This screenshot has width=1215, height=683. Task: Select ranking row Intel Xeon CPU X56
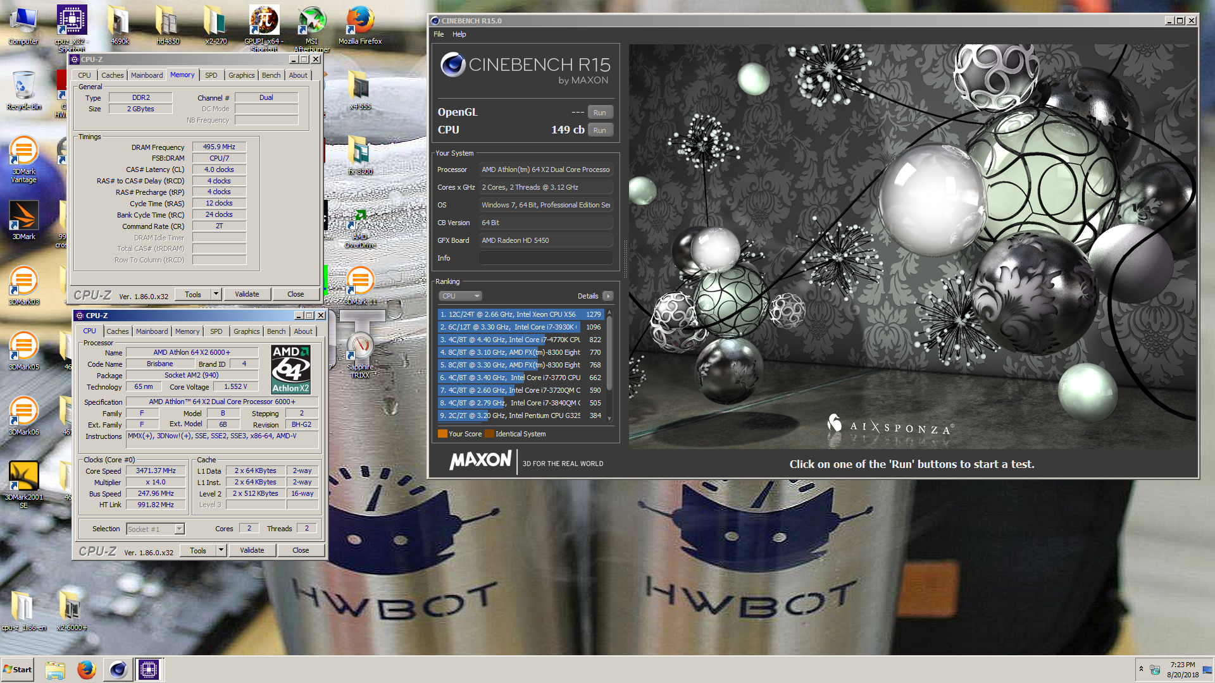coord(520,314)
